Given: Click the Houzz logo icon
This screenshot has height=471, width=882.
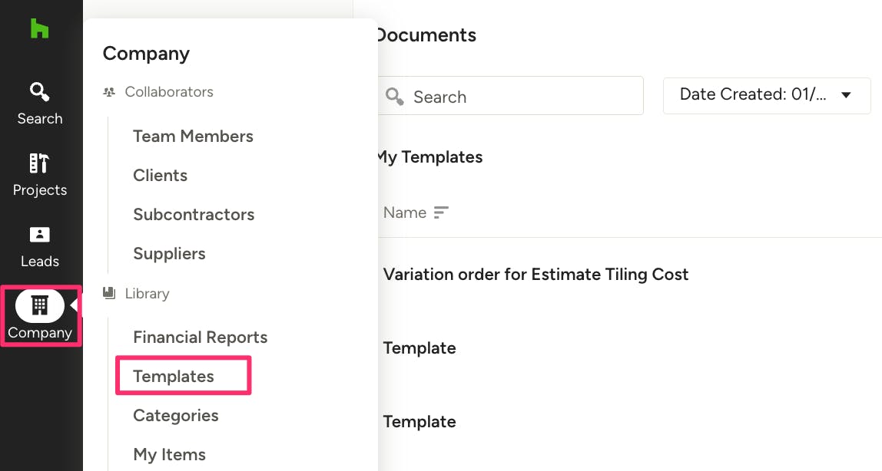Looking at the screenshot, I should point(39,28).
